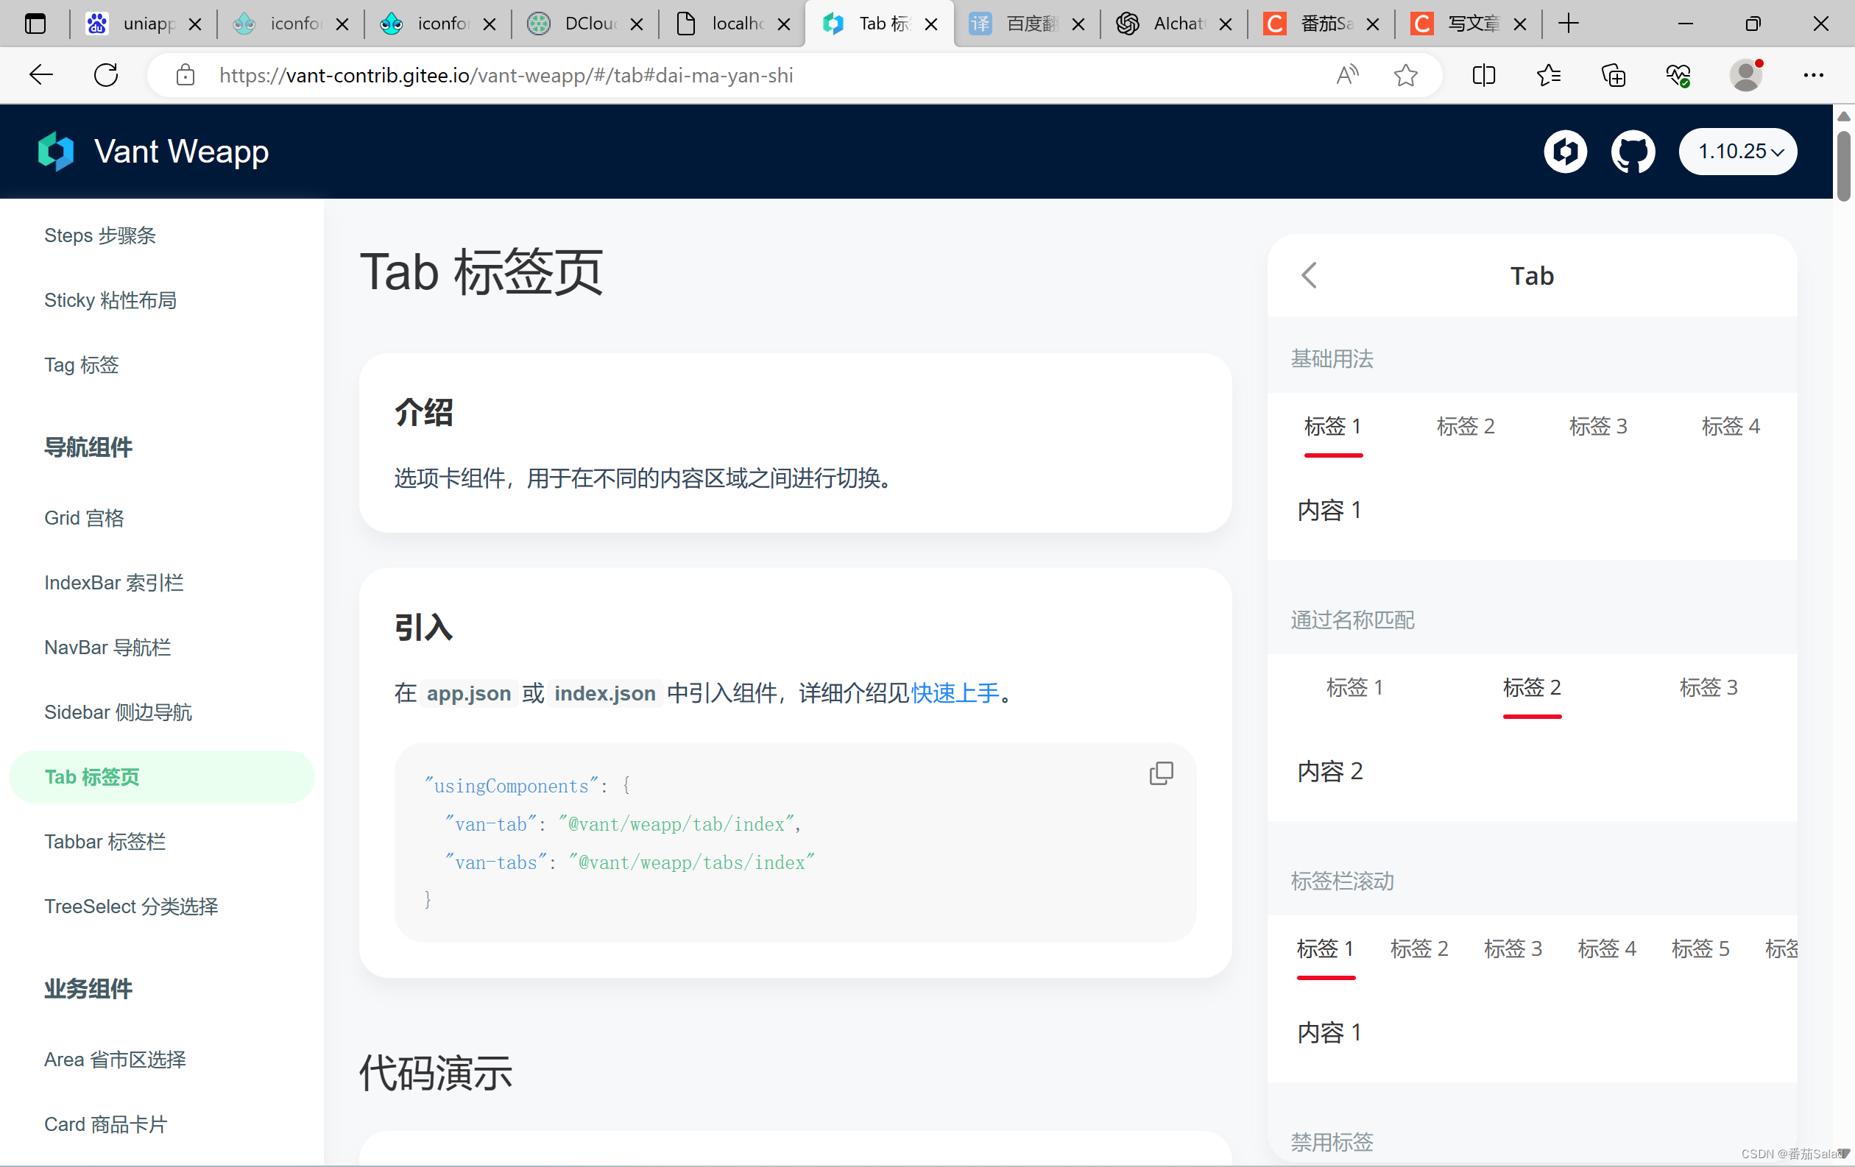The width and height of the screenshot is (1855, 1167).
Task: Open browser settings and more menu
Action: 1813,76
